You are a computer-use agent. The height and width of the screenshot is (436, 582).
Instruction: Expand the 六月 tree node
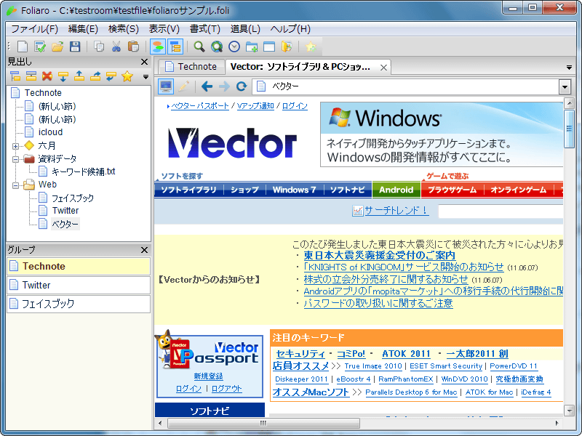click(15, 146)
